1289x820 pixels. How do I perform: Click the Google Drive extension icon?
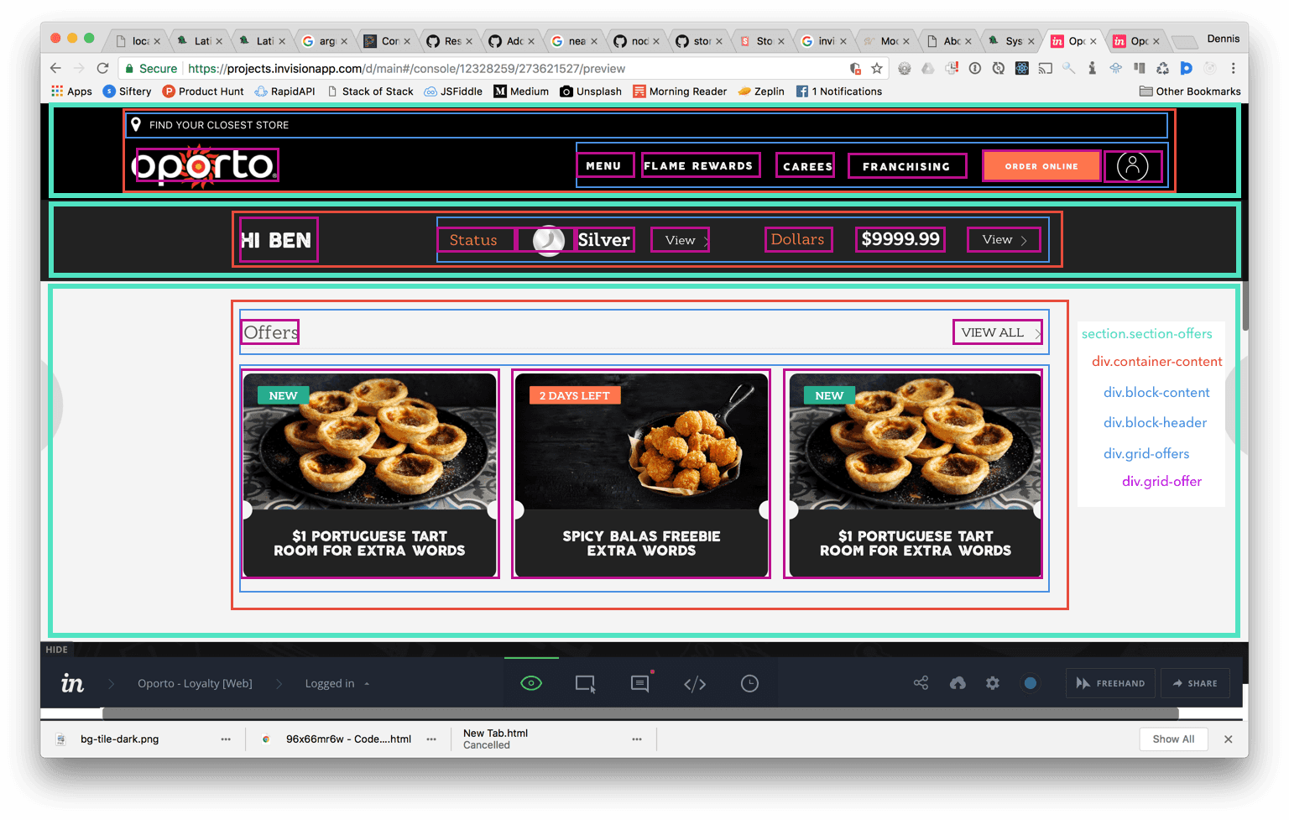(928, 68)
